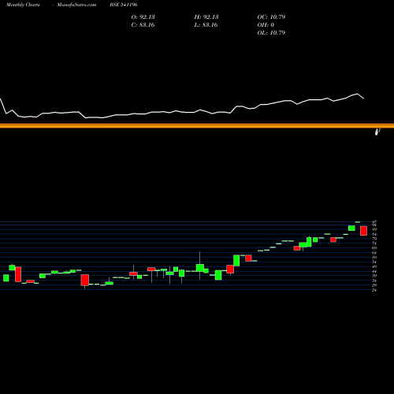
Task: Click the 54 price axis label
Action: (374, 262)
